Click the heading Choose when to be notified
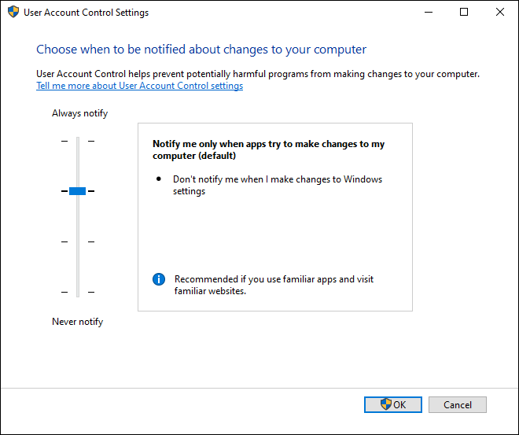This screenshot has height=435, width=519. click(201, 50)
